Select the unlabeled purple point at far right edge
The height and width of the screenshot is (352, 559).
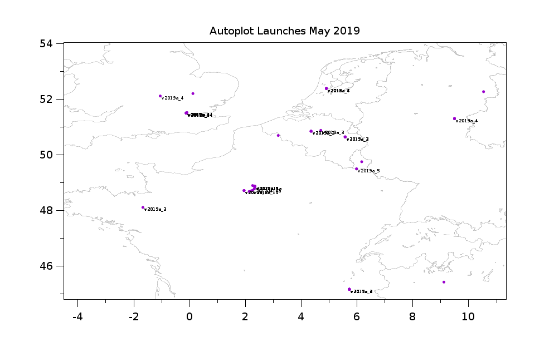pos(483,92)
